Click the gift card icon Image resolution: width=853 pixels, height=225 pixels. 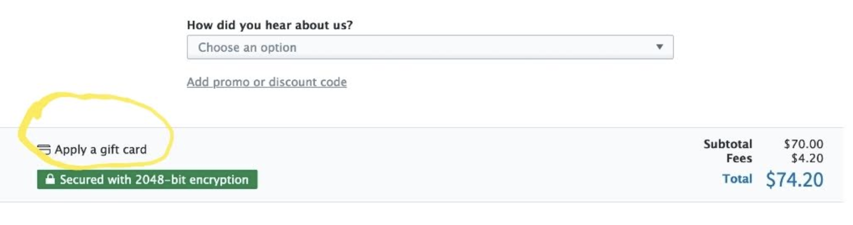click(44, 149)
